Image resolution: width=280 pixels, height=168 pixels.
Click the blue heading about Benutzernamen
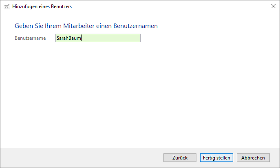[86, 26]
